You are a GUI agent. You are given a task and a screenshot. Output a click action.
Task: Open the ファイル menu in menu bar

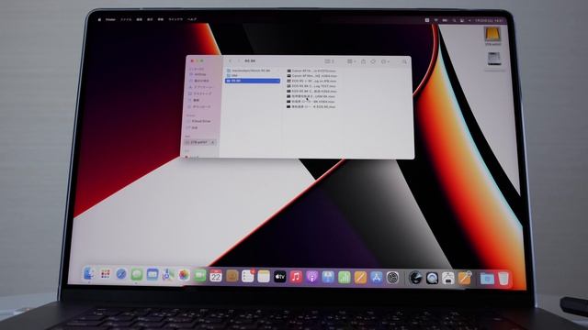(126, 19)
